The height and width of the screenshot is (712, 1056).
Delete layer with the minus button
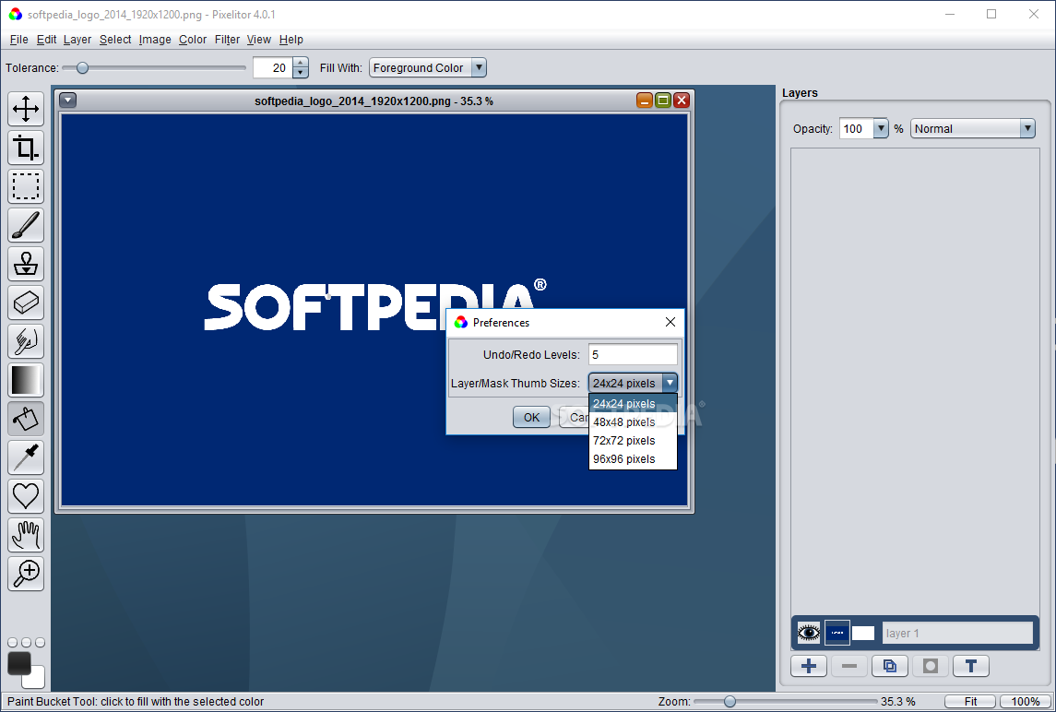[x=849, y=666]
